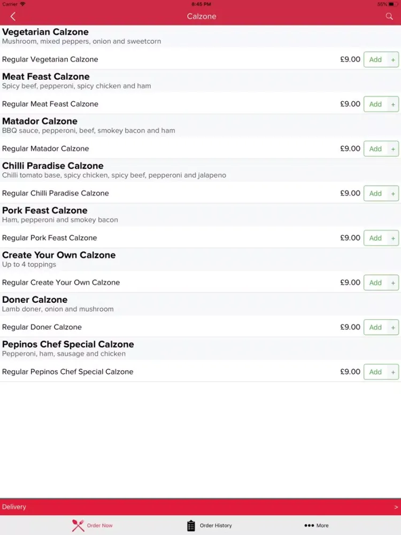
Task: Tap the More three-dots icon
Action: [x=309, y=525]
